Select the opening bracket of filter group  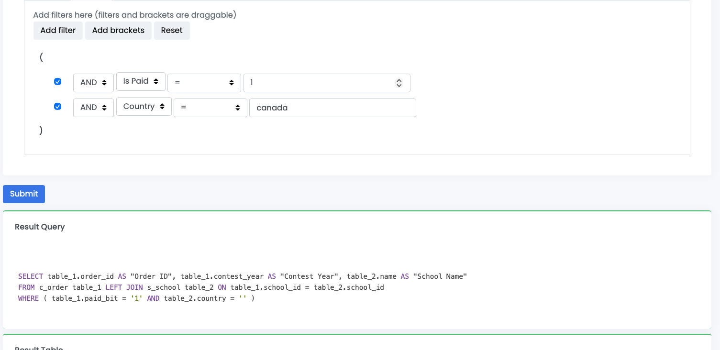[x=41, y=57]
